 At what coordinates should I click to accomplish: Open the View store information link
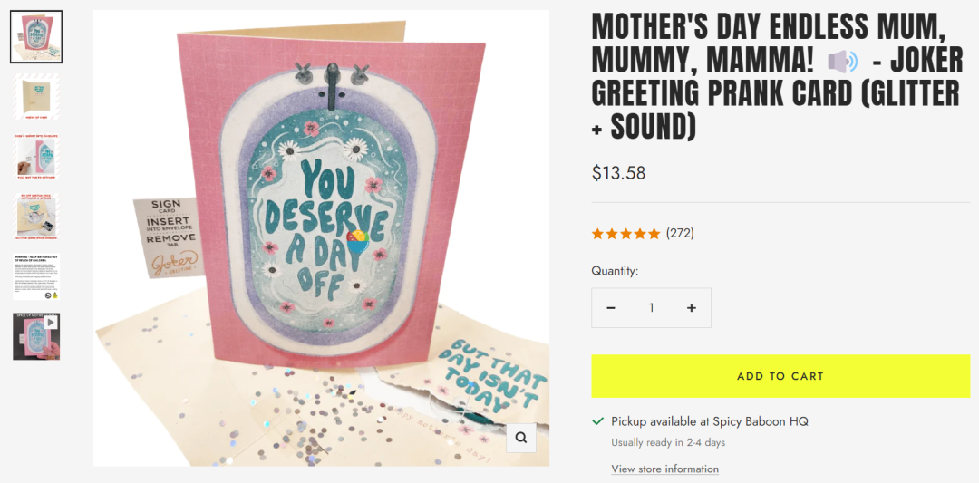point(664,469)
